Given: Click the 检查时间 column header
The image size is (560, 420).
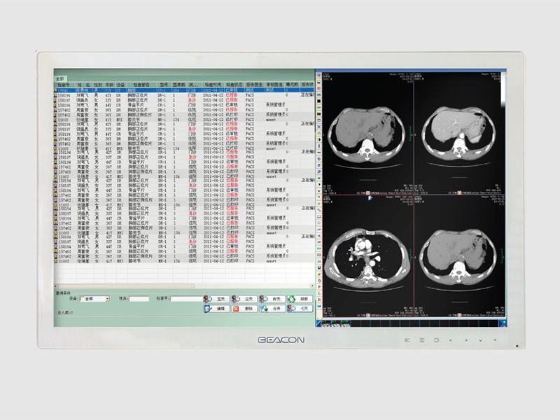Looking at the screenshot, I should tap(213, 85).
